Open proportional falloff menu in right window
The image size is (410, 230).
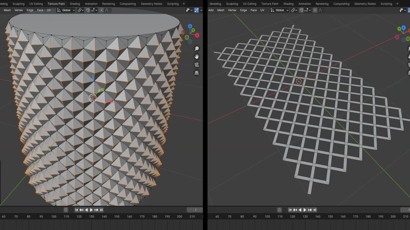[x=321, y=10]
